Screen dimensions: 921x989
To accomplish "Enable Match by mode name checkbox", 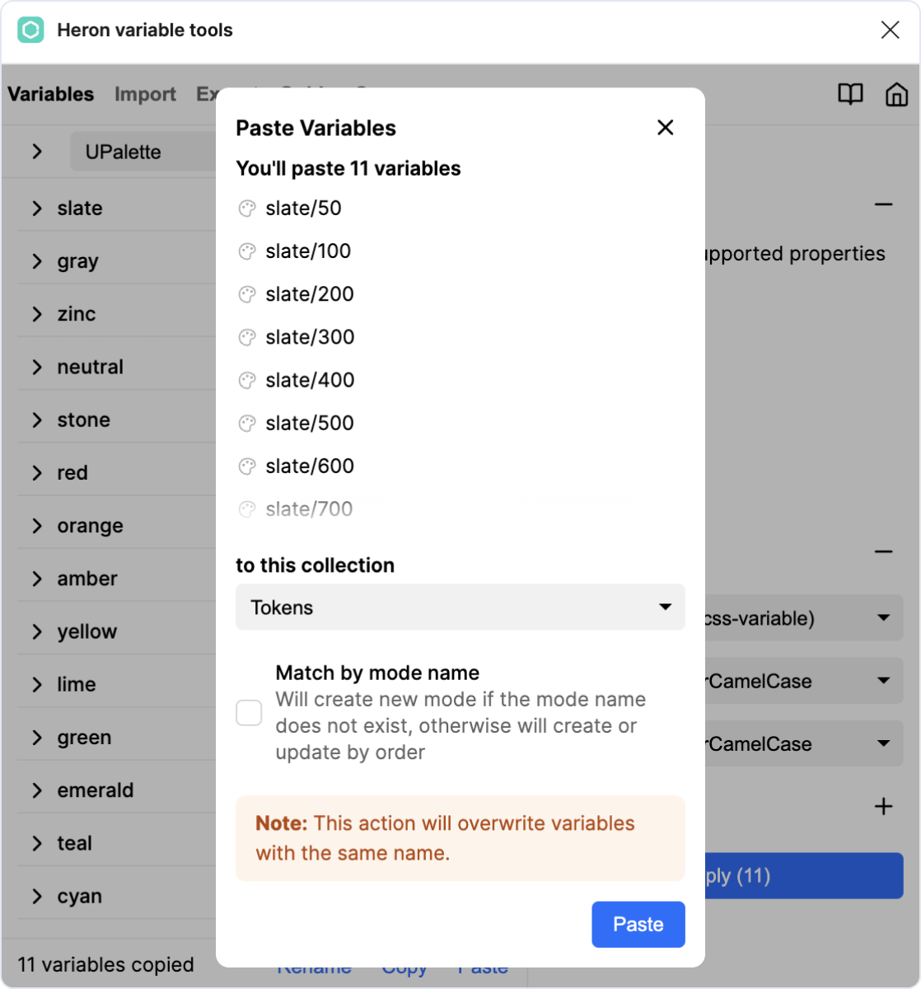I will coord(249,713).
